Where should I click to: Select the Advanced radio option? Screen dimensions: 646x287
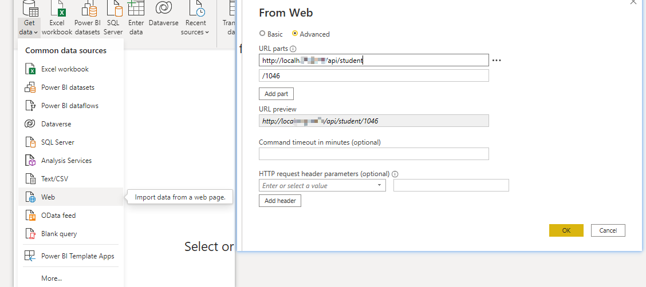[x=294, y=34]
